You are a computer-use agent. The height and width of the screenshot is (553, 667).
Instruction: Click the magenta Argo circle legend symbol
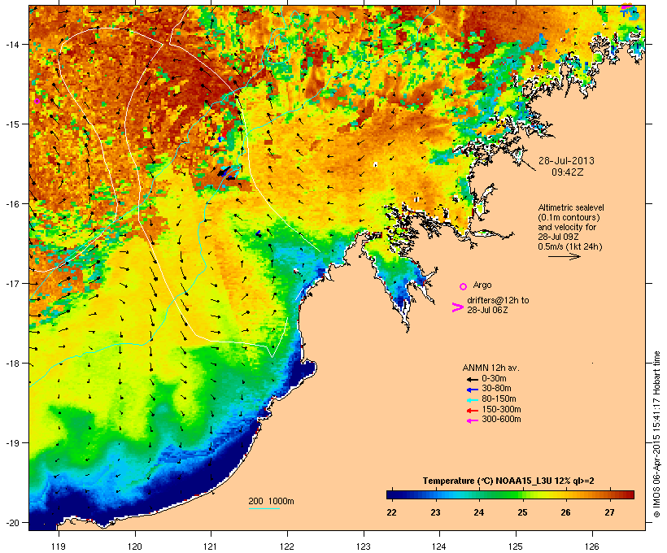click(x=464, y=286)
